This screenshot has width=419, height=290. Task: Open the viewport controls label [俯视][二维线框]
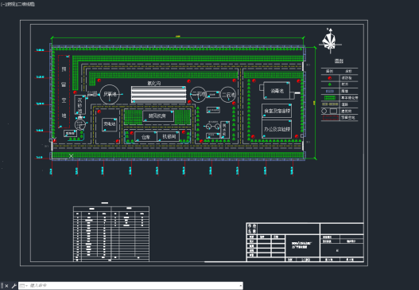pos(17,4)
